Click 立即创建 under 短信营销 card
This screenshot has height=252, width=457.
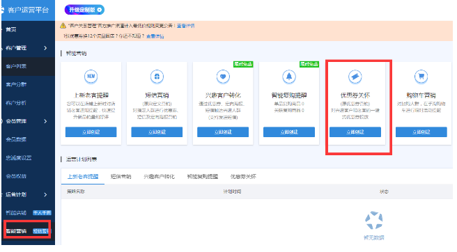tap(157, 132)
